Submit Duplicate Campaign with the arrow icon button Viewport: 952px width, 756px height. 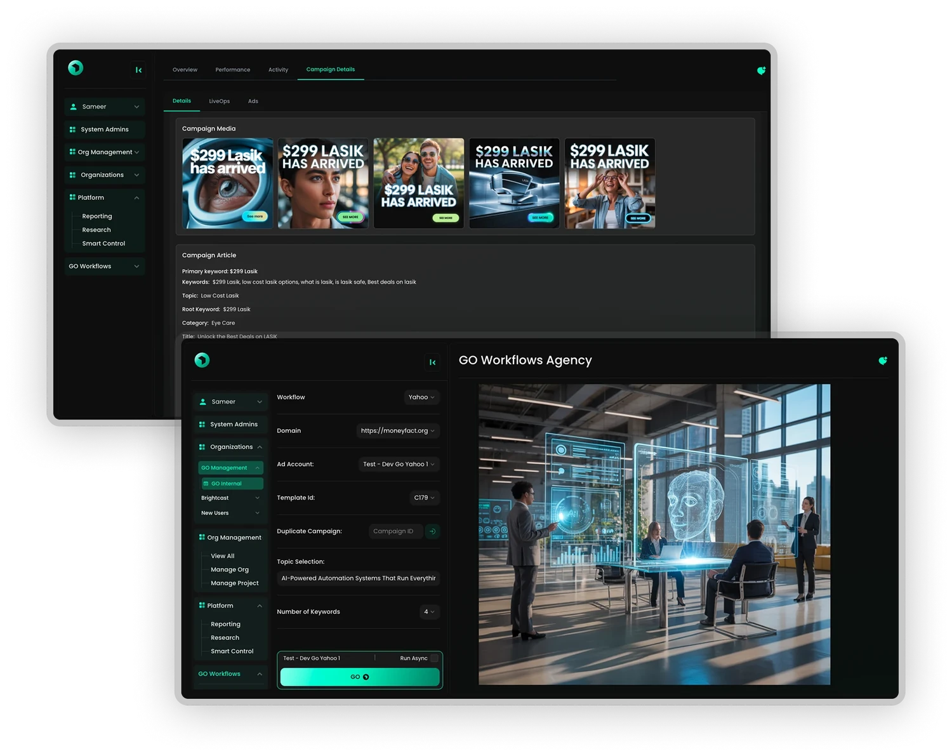(x=432, y=531)
